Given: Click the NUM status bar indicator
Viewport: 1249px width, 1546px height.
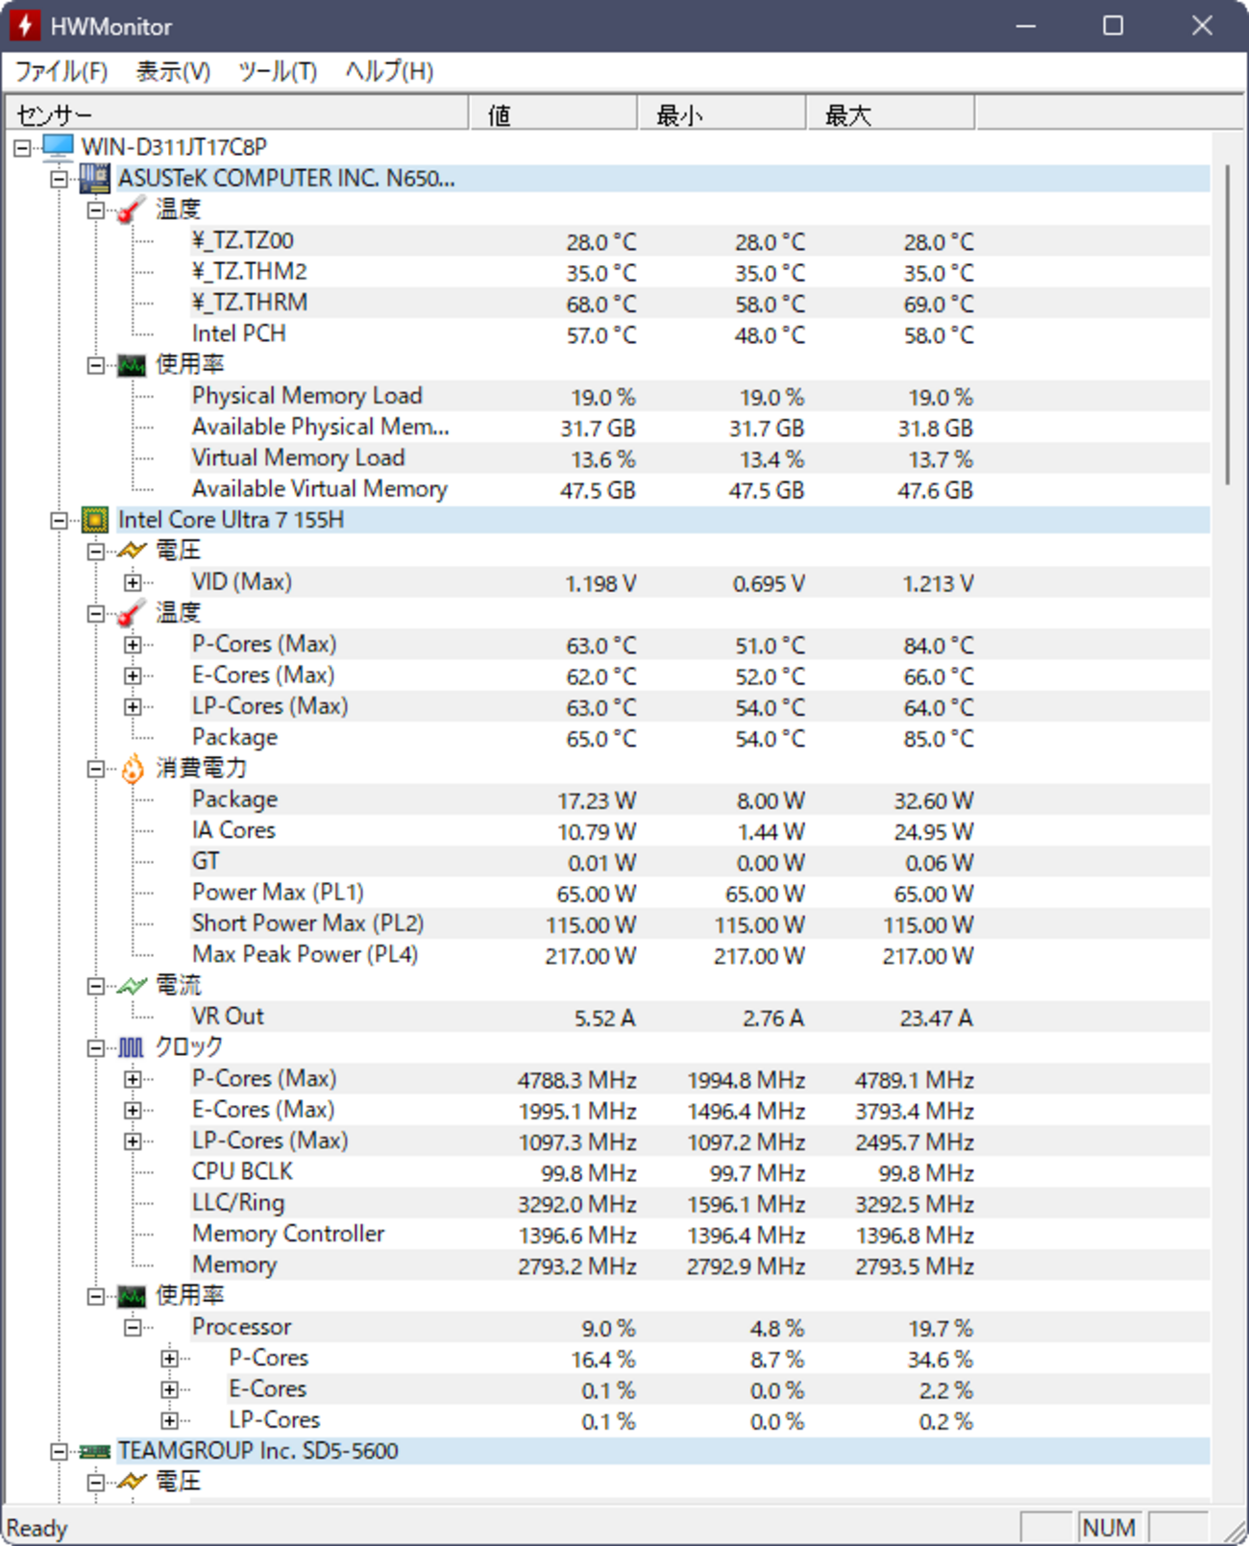Looking at the screenshot, I should pos(1109,1528).
